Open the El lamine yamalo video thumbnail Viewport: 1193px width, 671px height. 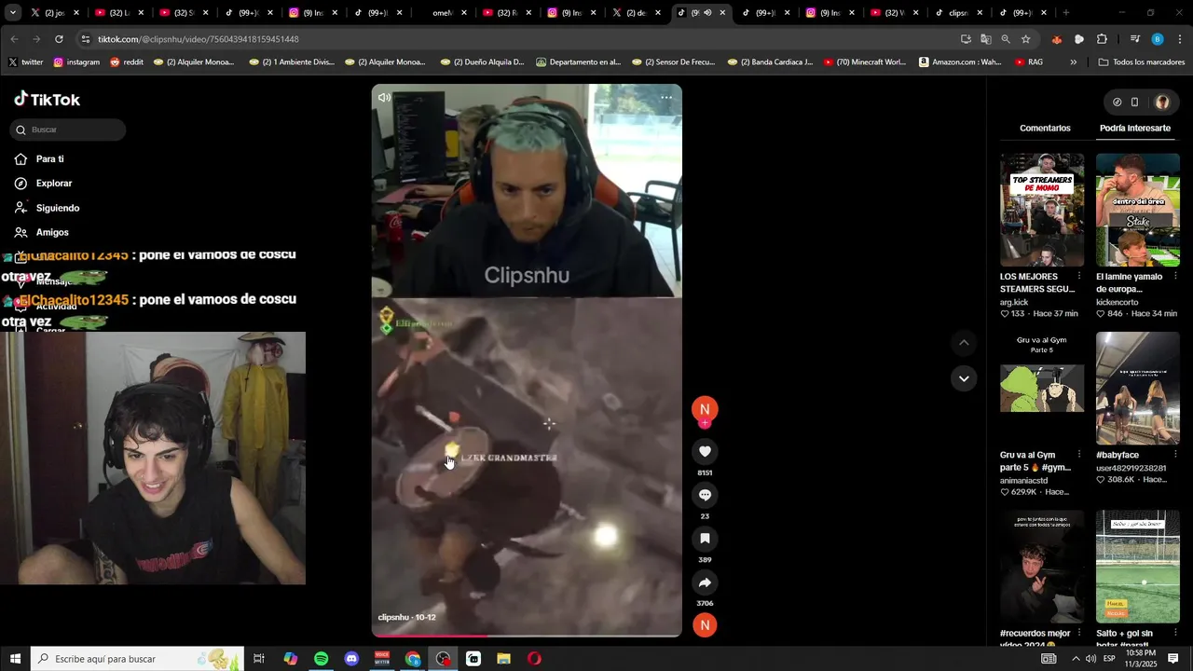coord(1137,210)
